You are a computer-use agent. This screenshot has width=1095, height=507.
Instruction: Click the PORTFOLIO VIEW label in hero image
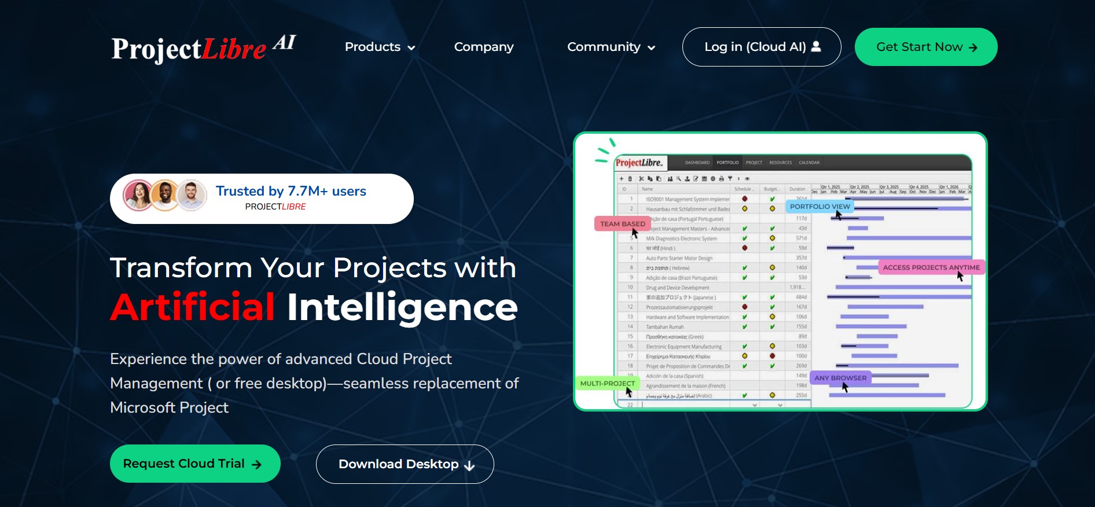click(x=820, y=206)
